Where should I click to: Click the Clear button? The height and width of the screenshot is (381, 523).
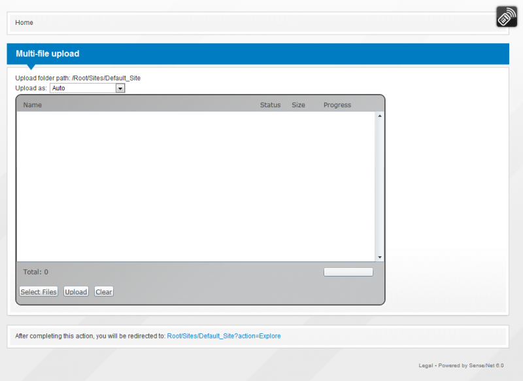tap(104, 291)
